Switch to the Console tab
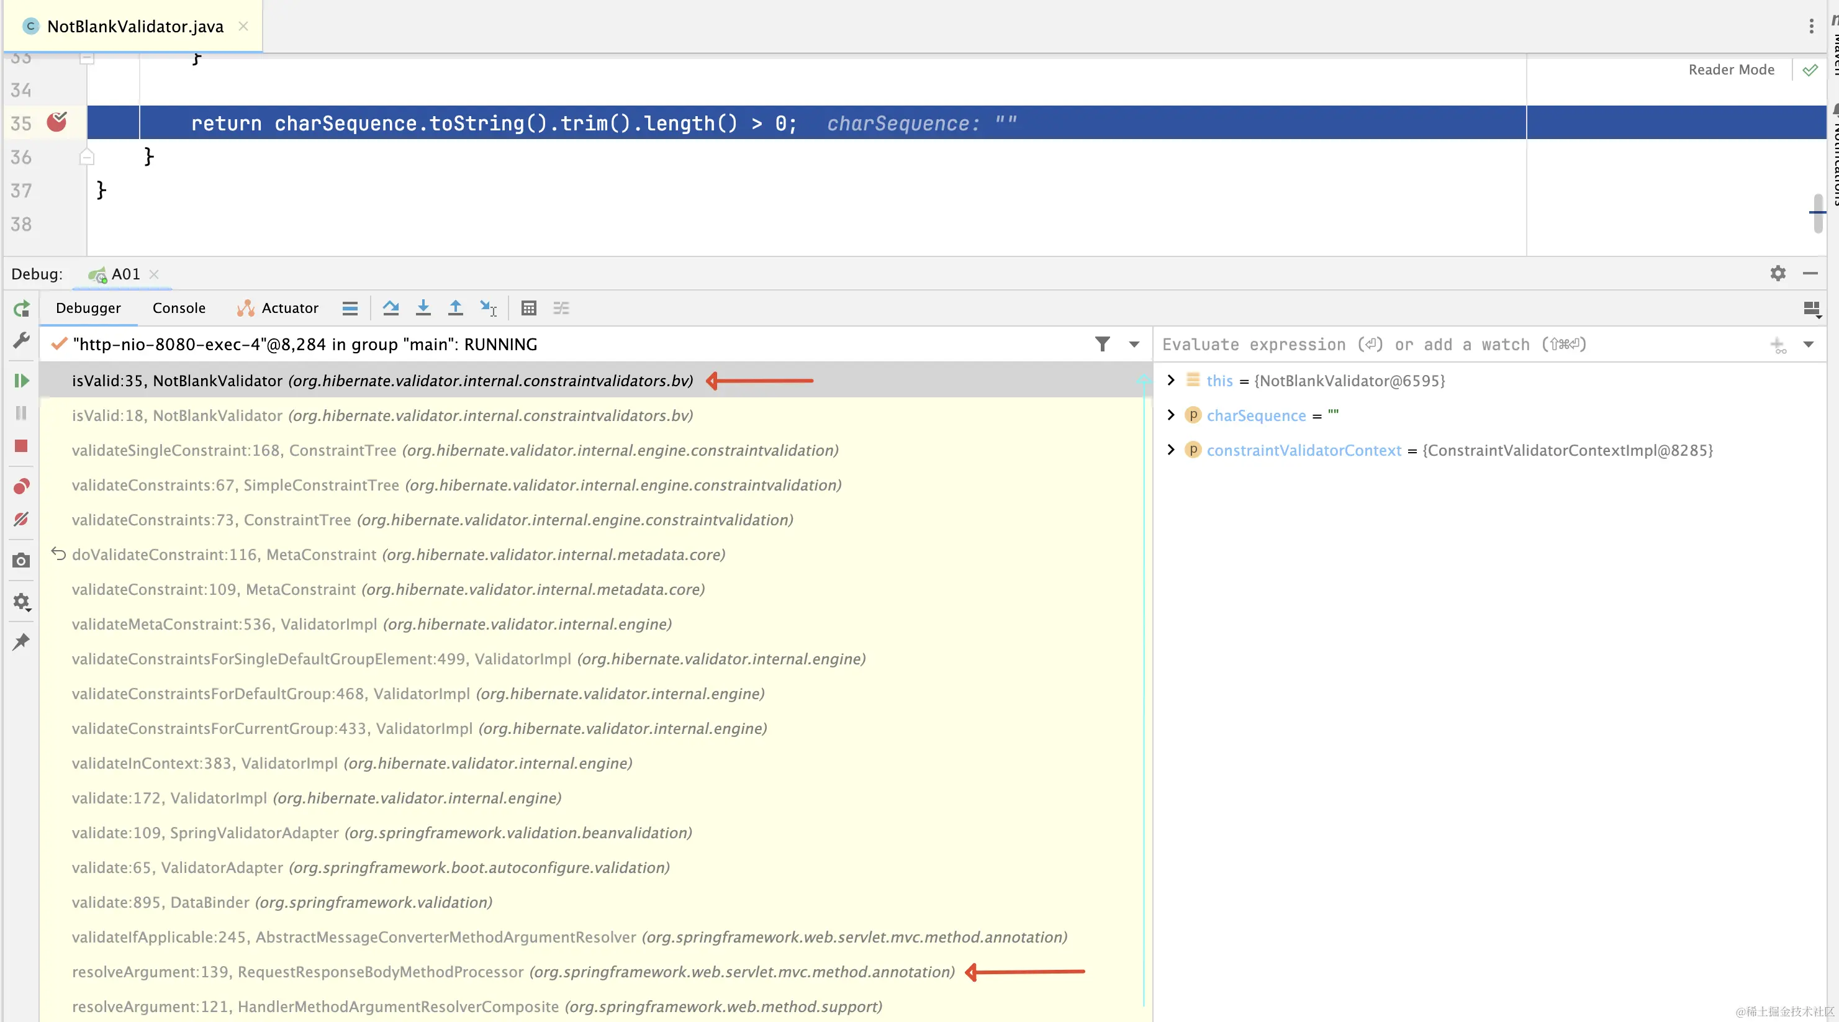The height and width of the screenshot is (1022, 1839). click(178, 308)
